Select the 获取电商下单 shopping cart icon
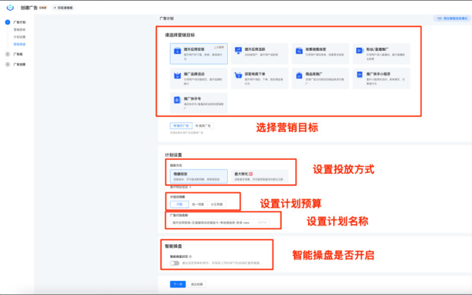 tap(238, 76)
